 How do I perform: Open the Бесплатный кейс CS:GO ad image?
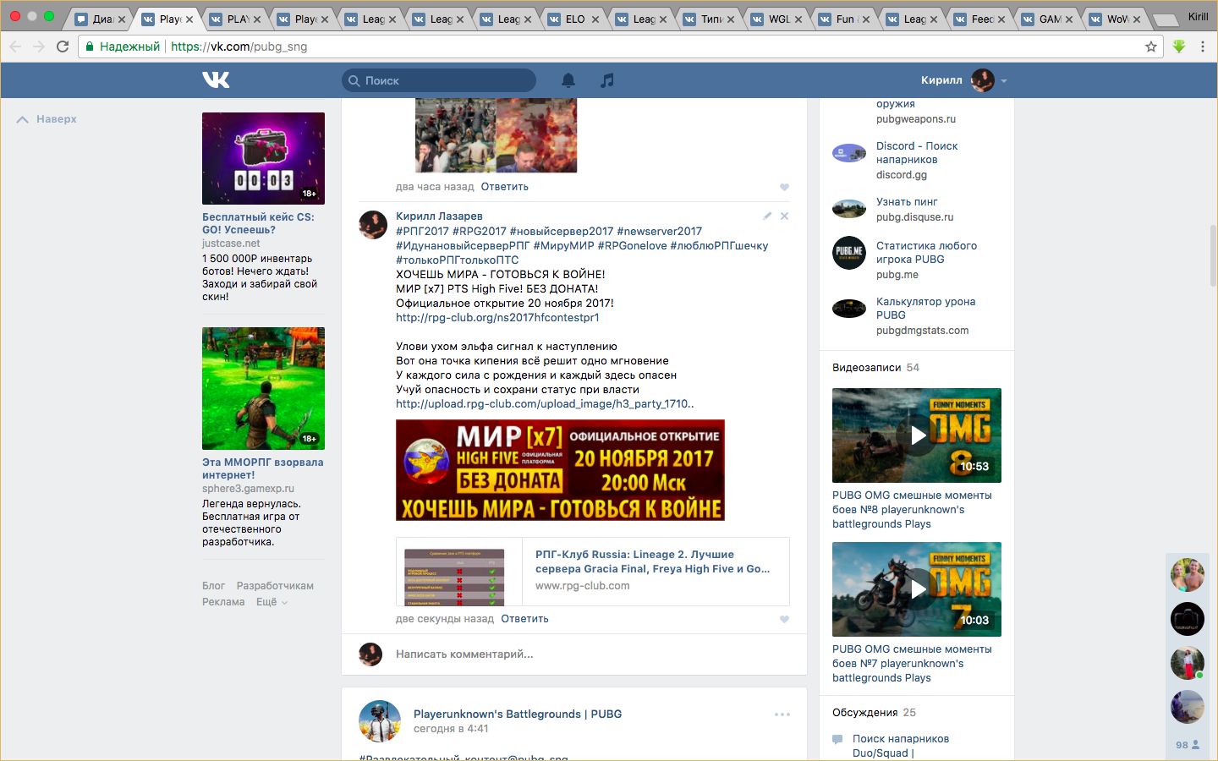[263, 158]
